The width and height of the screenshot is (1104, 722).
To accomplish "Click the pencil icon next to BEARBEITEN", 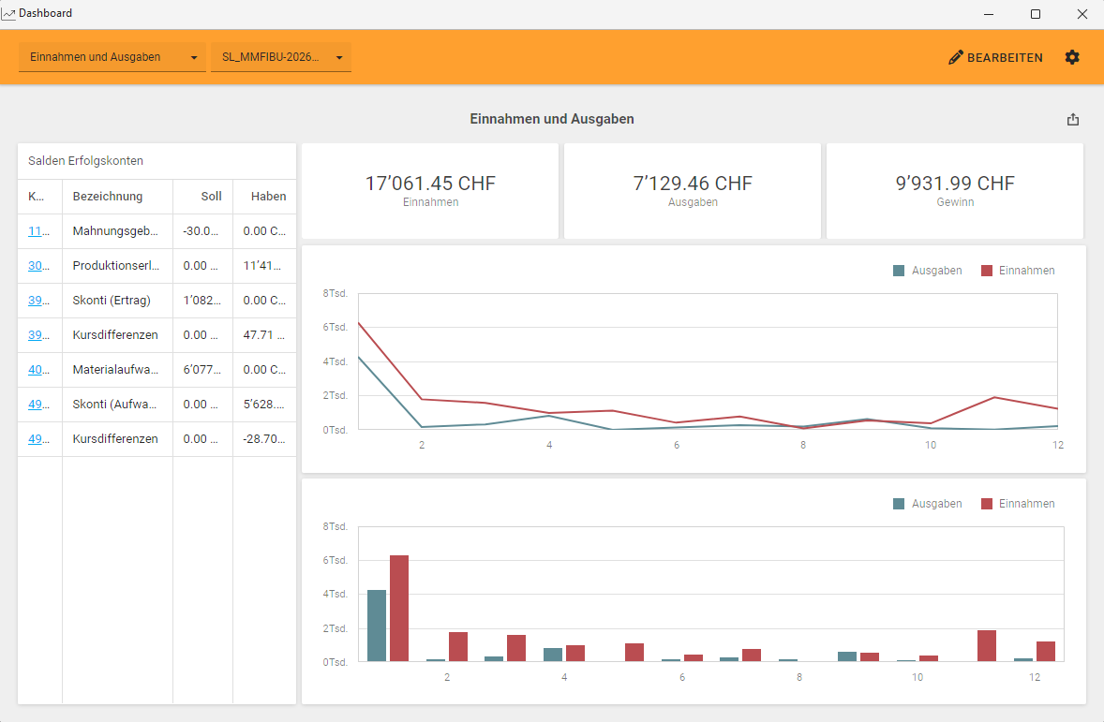I will point(956,57).
